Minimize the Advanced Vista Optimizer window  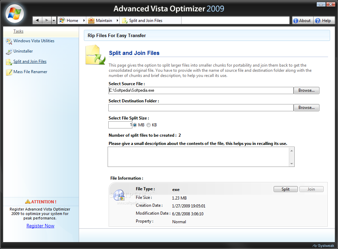click(x=321, y=4)
